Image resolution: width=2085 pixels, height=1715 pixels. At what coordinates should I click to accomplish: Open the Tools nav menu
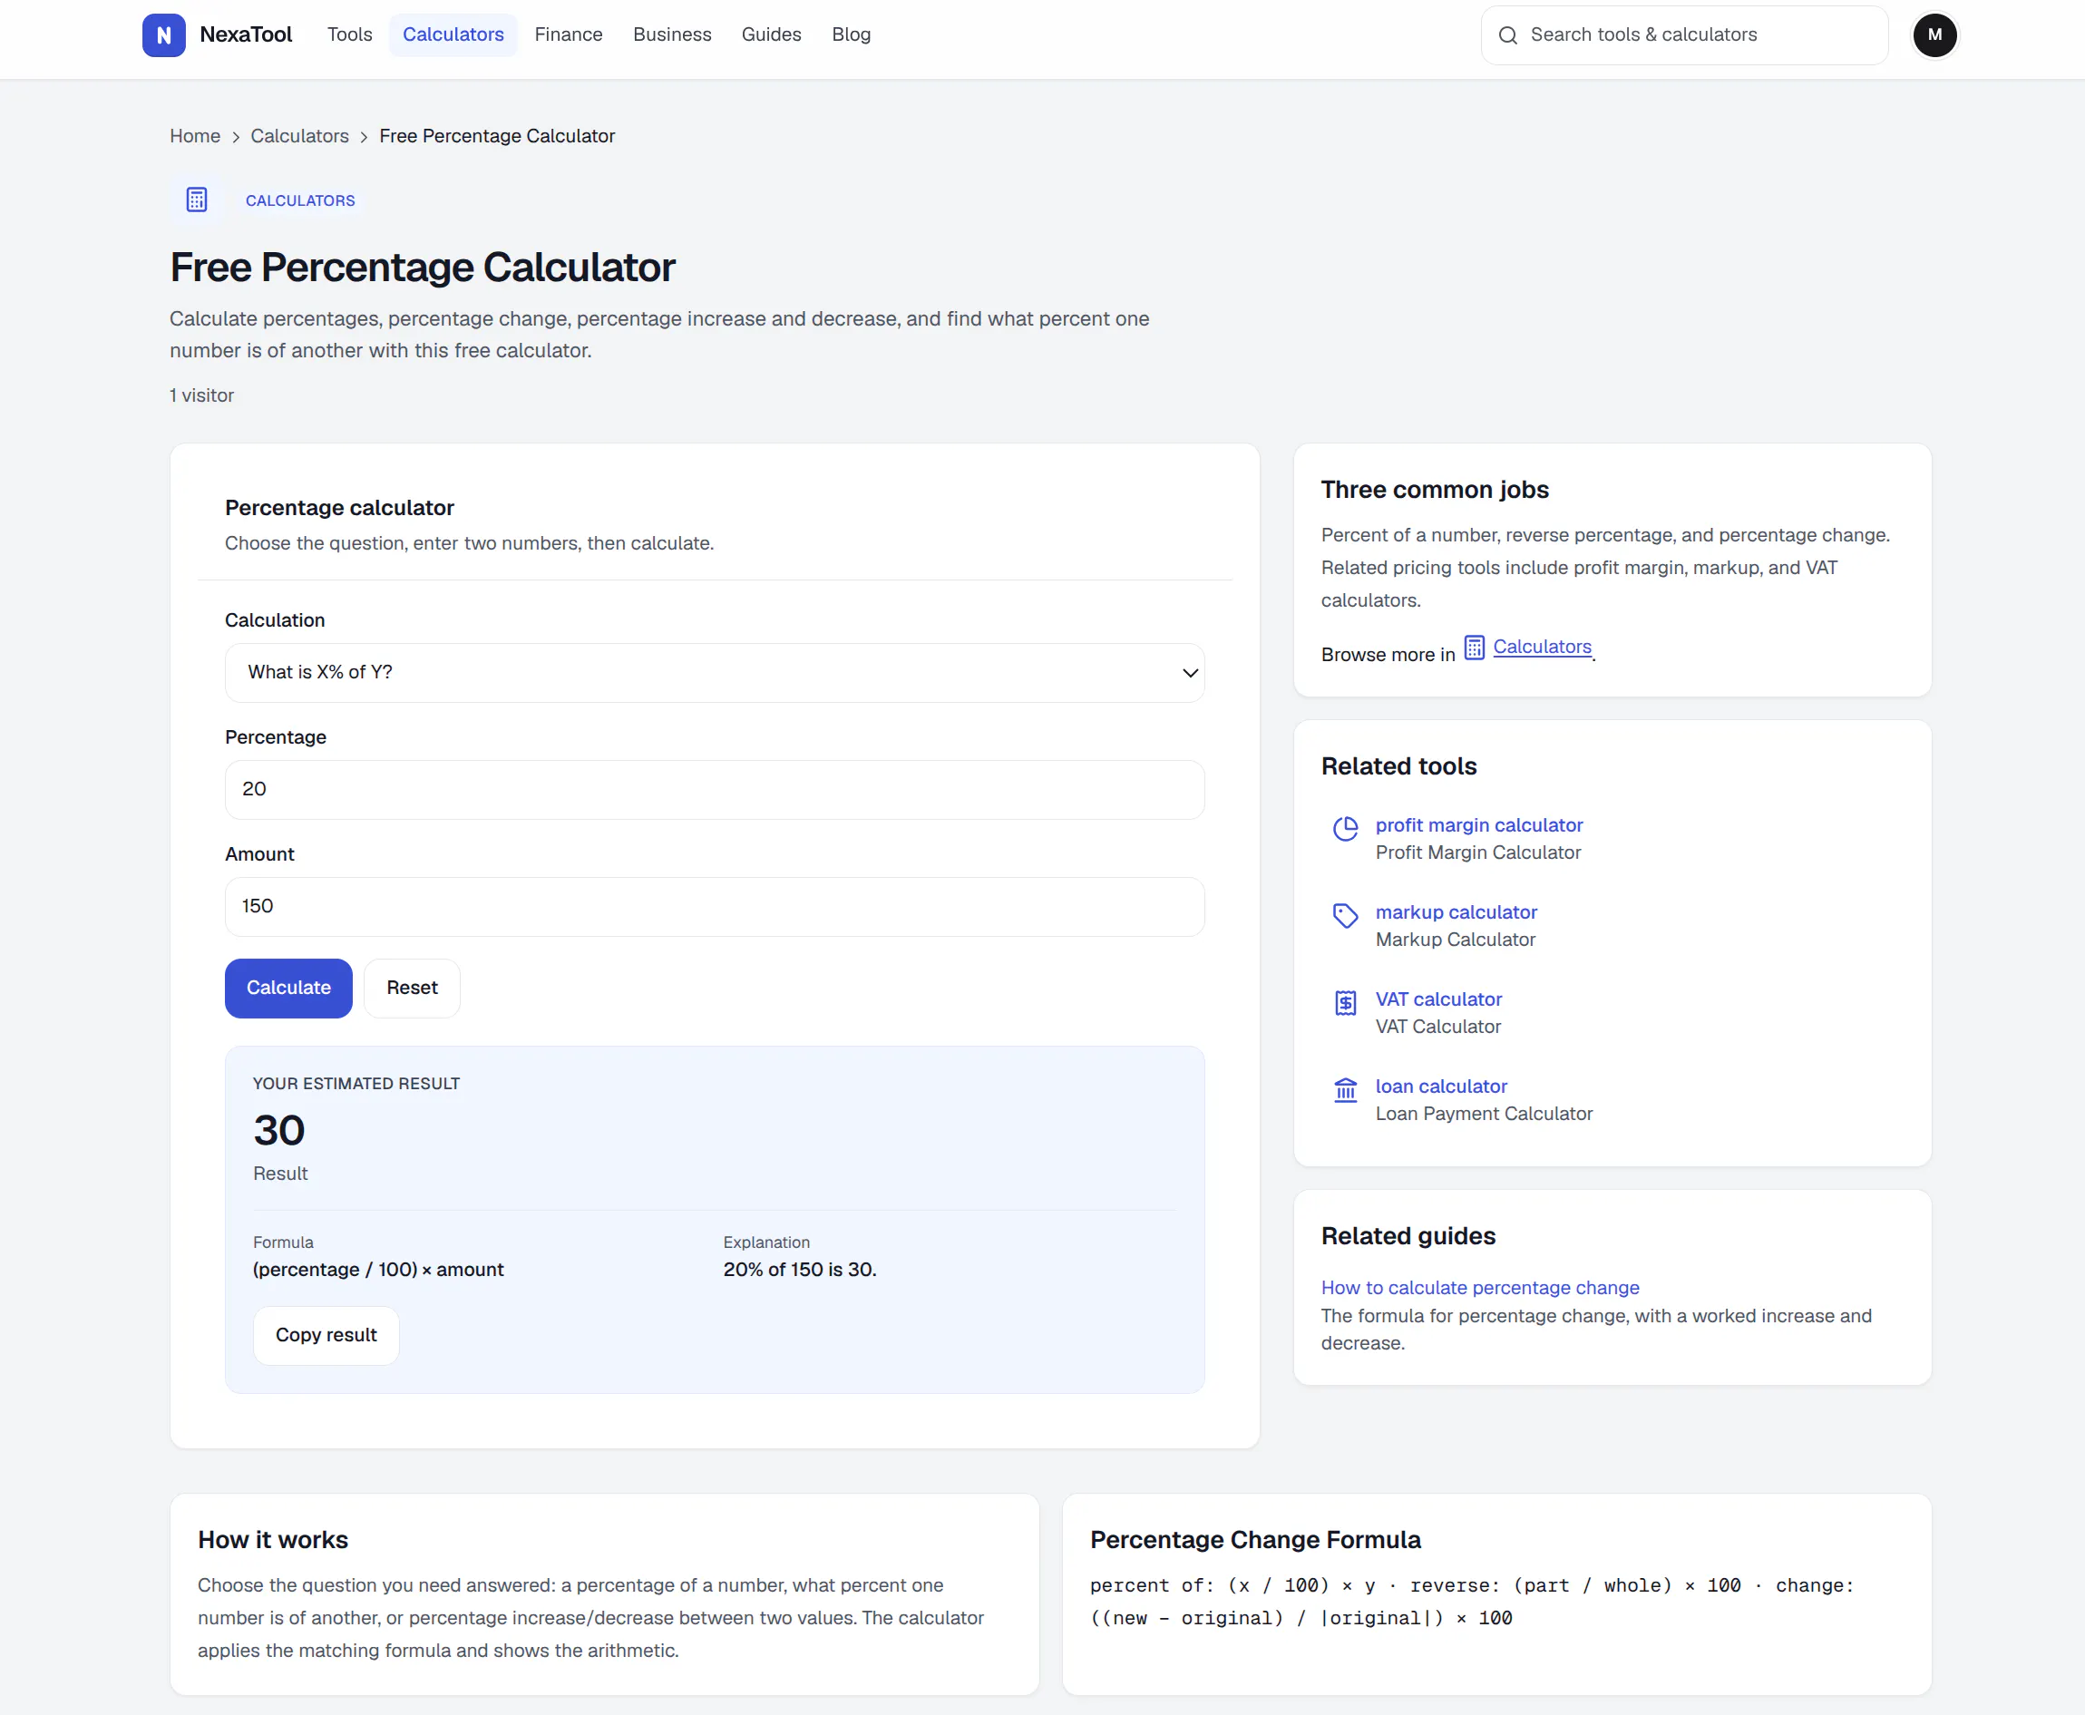[x=350, y=34]
